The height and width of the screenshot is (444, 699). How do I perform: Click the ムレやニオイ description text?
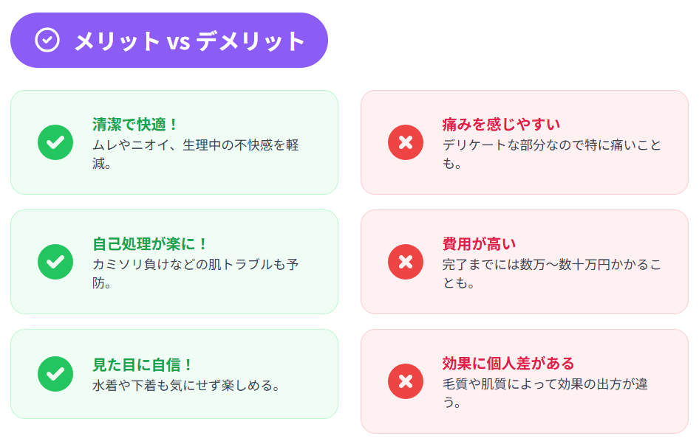tap(195, 154)
